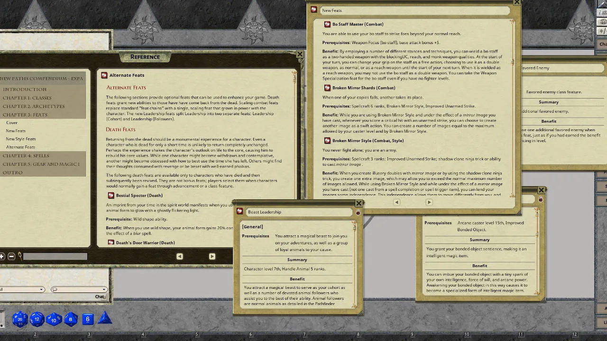Close the Reference window
Screen dimensions: 607x341
300,54
